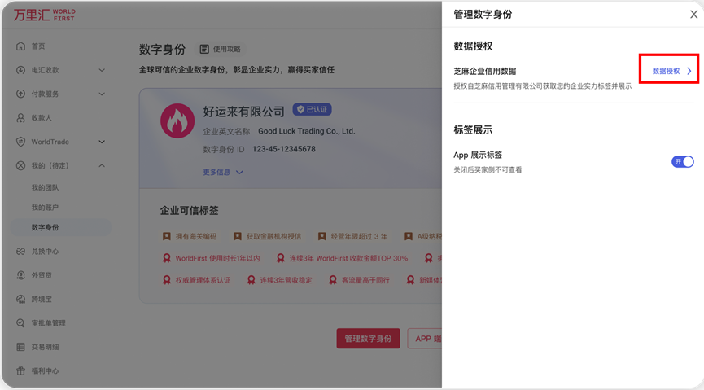The image size is (704, 390).
Task: Turn off the App 展示标签 switch
Action: coord(683,162)
